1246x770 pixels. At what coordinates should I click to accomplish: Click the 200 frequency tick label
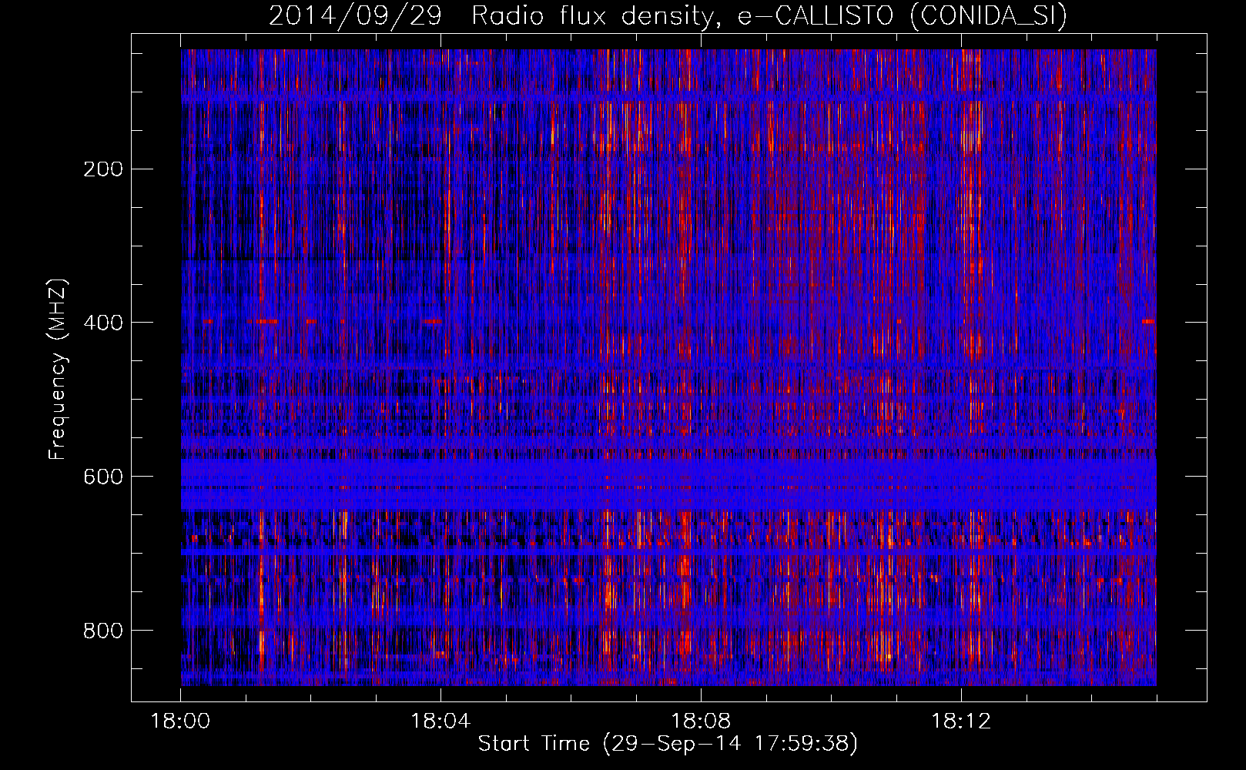tap(102, 169)
